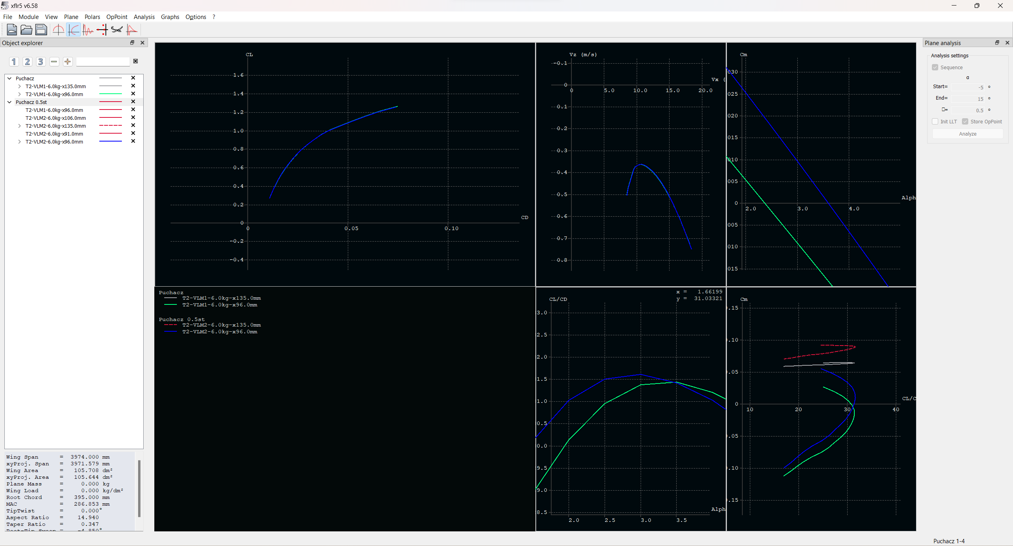This screenshot has width=1013, height=546.
Task: Expand the T2-VLM1-6.0kg-x135.0mm polar
Action: [x=19, y=86]
